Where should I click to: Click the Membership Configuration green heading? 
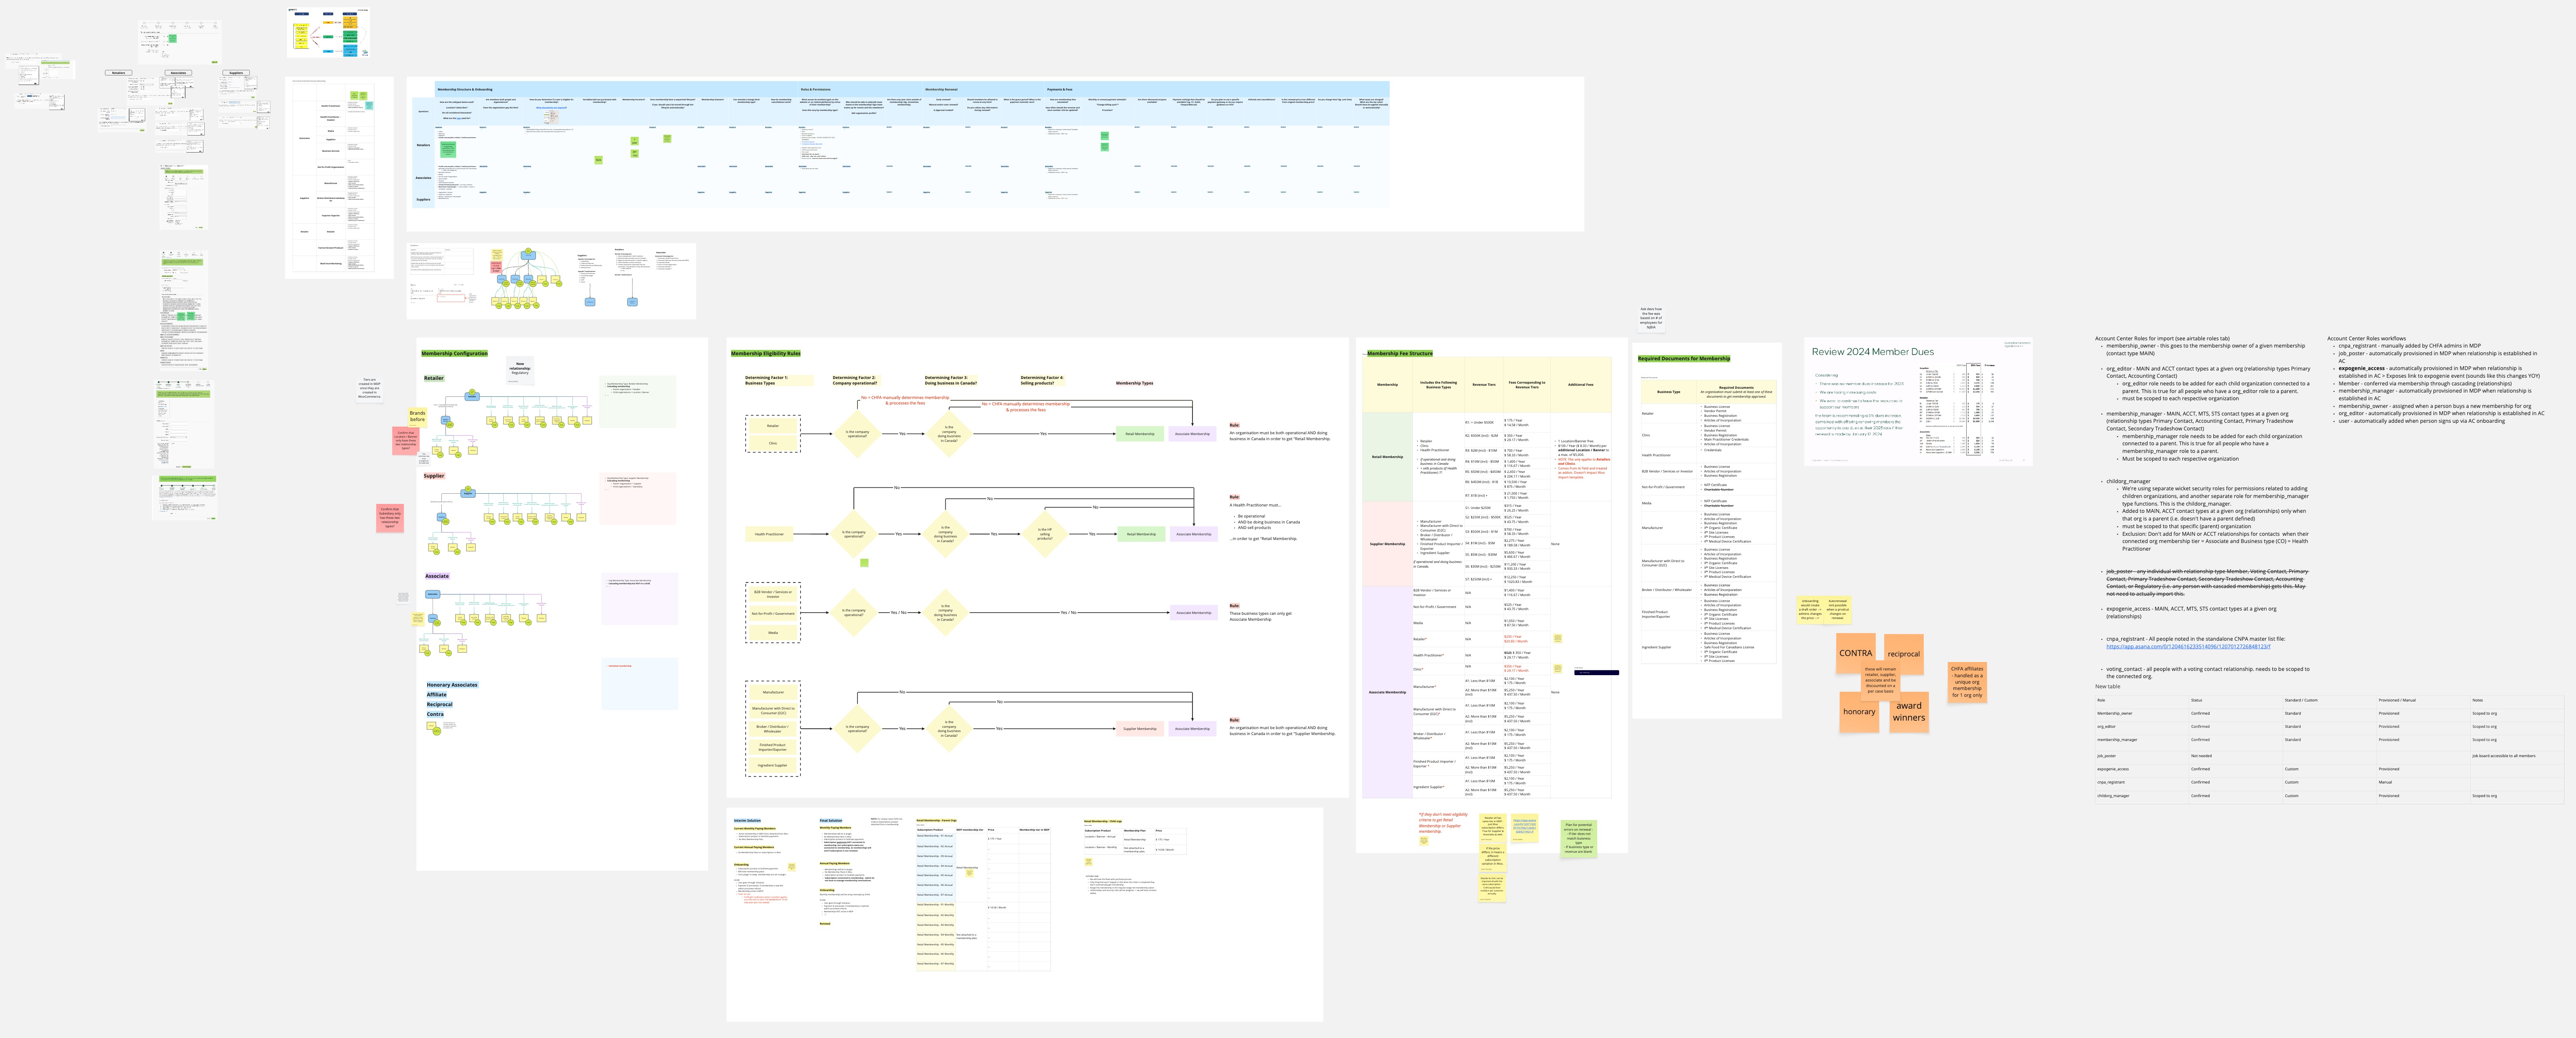tap(454, 354)
